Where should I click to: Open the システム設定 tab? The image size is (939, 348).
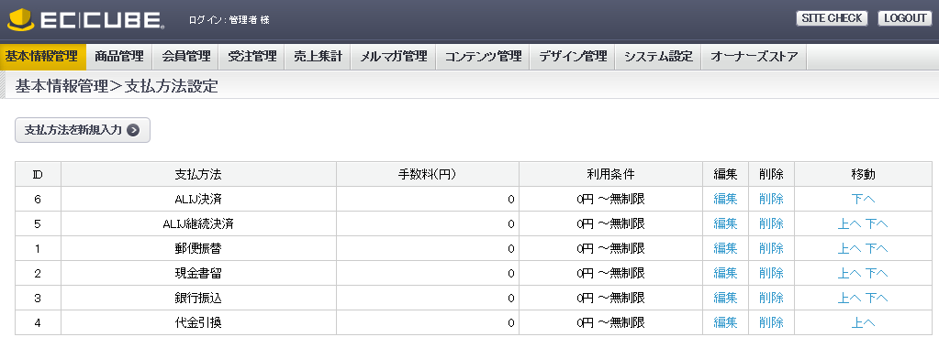[658, 57]
